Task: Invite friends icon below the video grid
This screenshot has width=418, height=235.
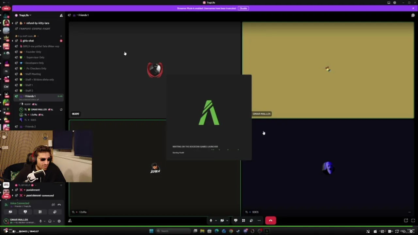Action: (x=70, y=221)
